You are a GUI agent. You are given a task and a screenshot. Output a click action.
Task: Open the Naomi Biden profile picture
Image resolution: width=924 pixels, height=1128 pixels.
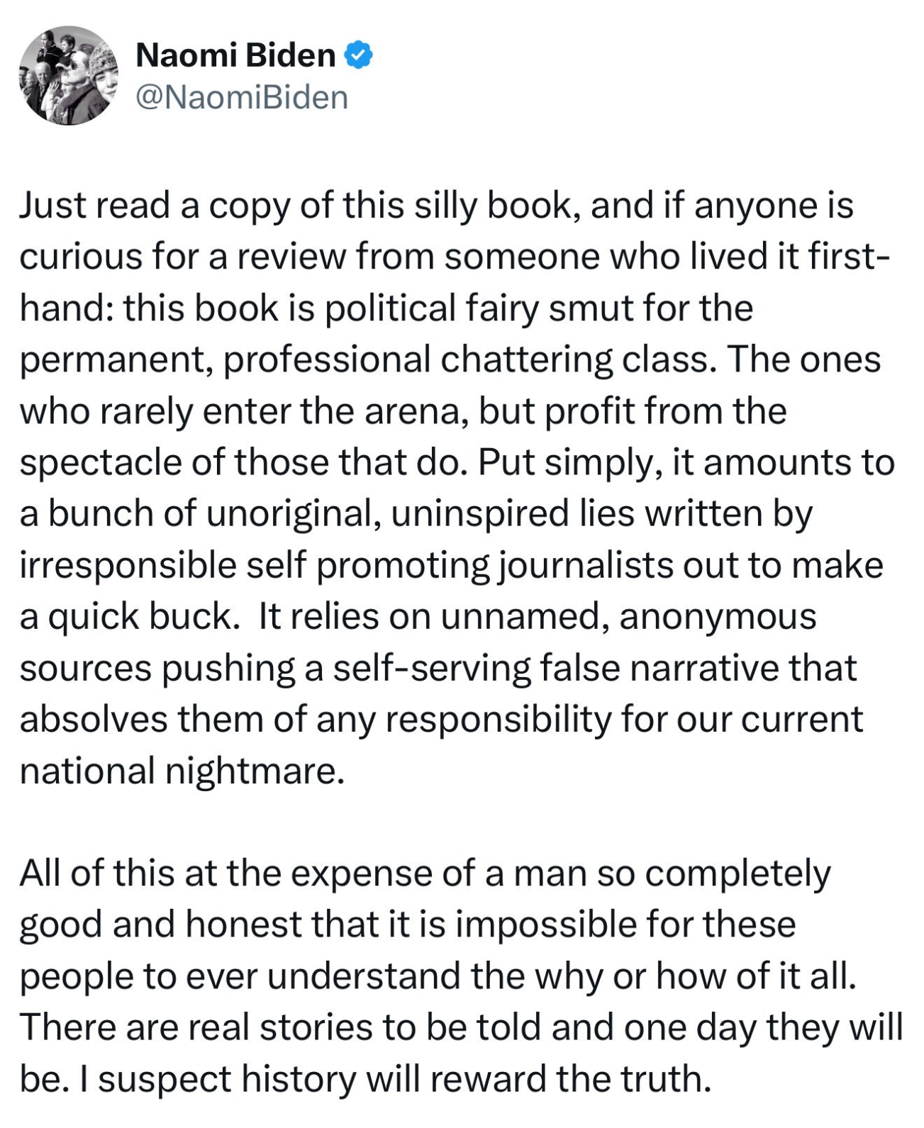pos(68,76)
